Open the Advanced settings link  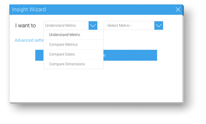(28, 40)
